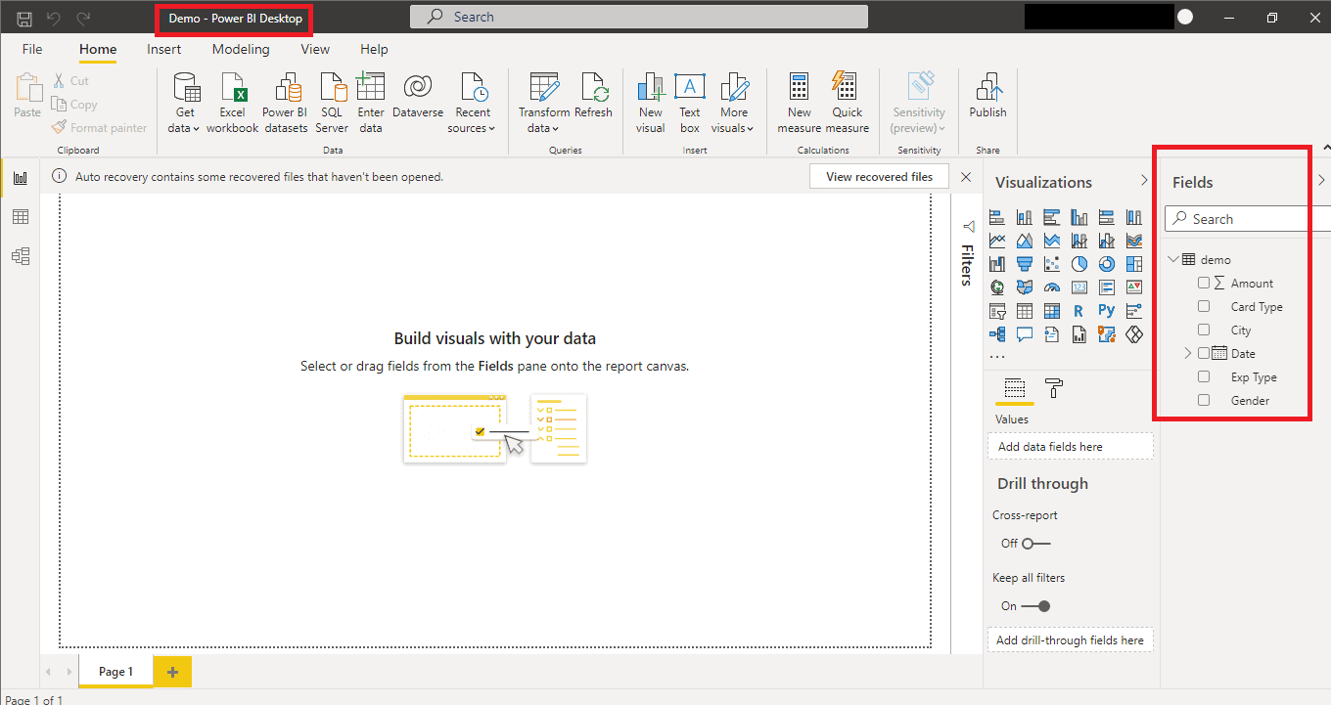
Task: Collapse the demo table in Fields pane
Action: point(1173,259)
